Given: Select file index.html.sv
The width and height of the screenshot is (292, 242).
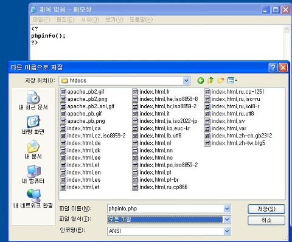Looking at the screenshot, I should (x=224, y=121).
